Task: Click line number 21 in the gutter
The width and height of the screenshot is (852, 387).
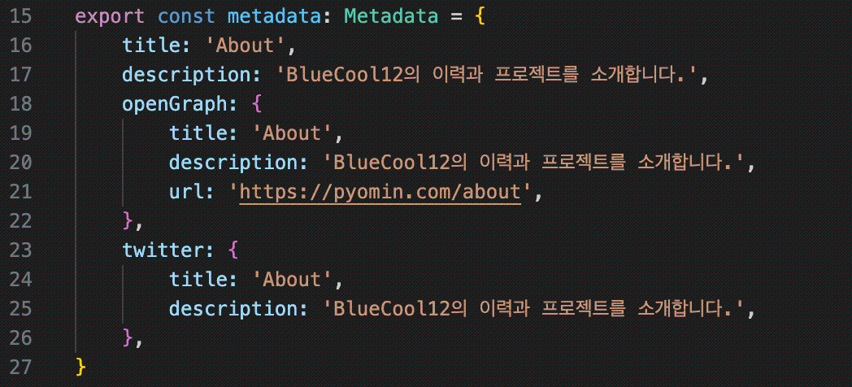Action: pyautogui.click(x=22, y=192)
